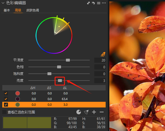Image resolution: width=165 pixels, height=131 pixels.
Task: Click the invert color slice icon
Action: (x=86, y=112)
